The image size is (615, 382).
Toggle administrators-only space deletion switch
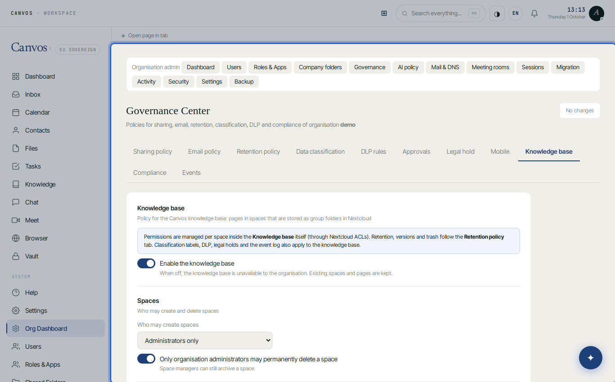146,359
